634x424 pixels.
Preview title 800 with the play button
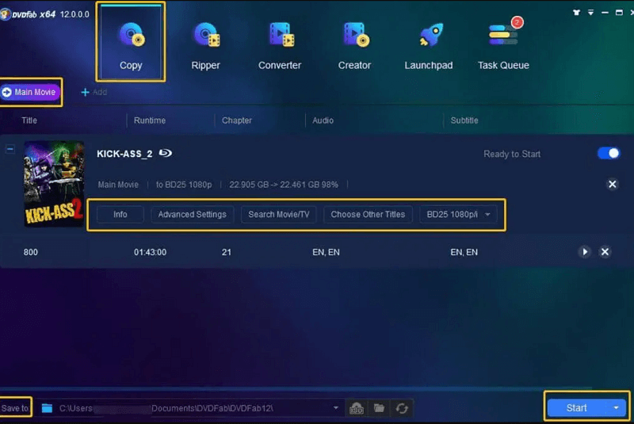[585, 252]
